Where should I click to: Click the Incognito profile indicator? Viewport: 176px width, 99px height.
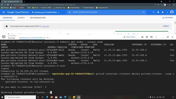point(168,5)
